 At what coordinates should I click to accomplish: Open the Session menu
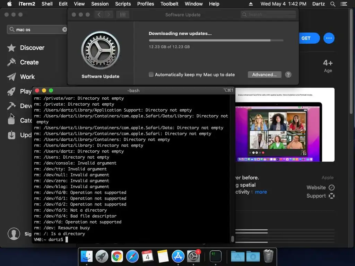click(x=100, y=4)
